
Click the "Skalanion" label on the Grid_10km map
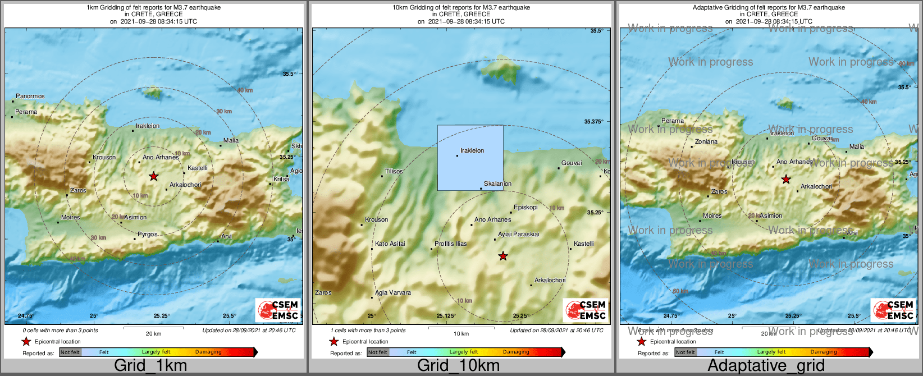point(498,184)
